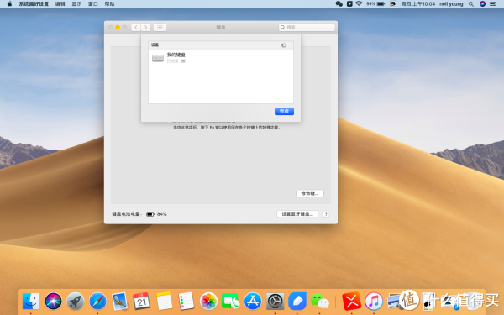Screen dimensions: 504x315
Task: Open Calendar showing 21 in Dock
Action: 142,302
